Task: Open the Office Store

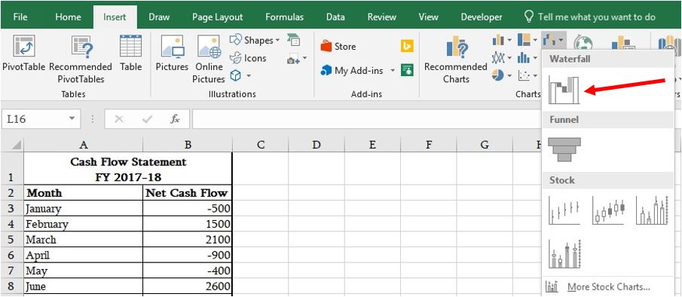Action: (x=338, y=46)
